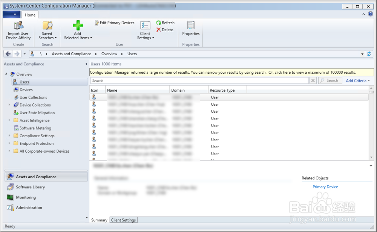The width and height of the screenshot is (377, 232).
Task: Open Software Metering
Action: [35, 128]
